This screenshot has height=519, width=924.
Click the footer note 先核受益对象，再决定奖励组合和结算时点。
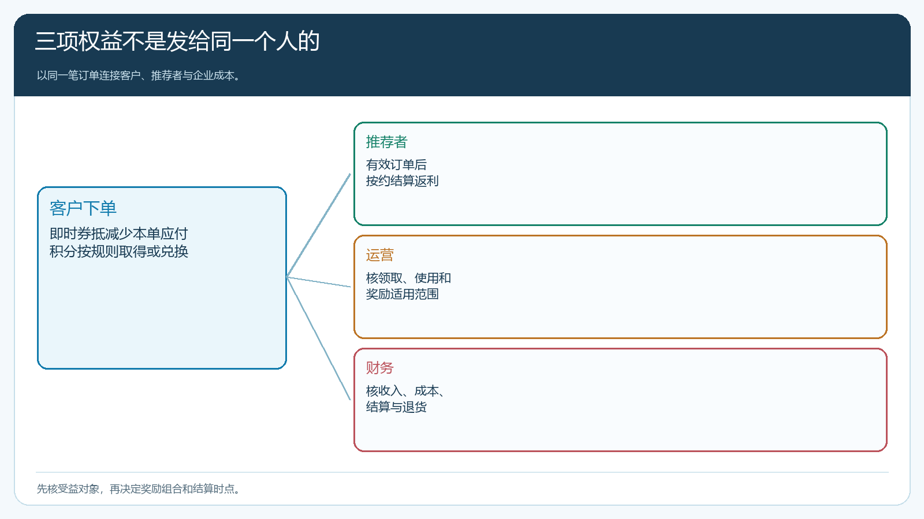pos(139,489)
